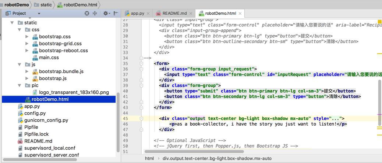Hide the Project tool window with its hide icon

click(x=116, y=13)
